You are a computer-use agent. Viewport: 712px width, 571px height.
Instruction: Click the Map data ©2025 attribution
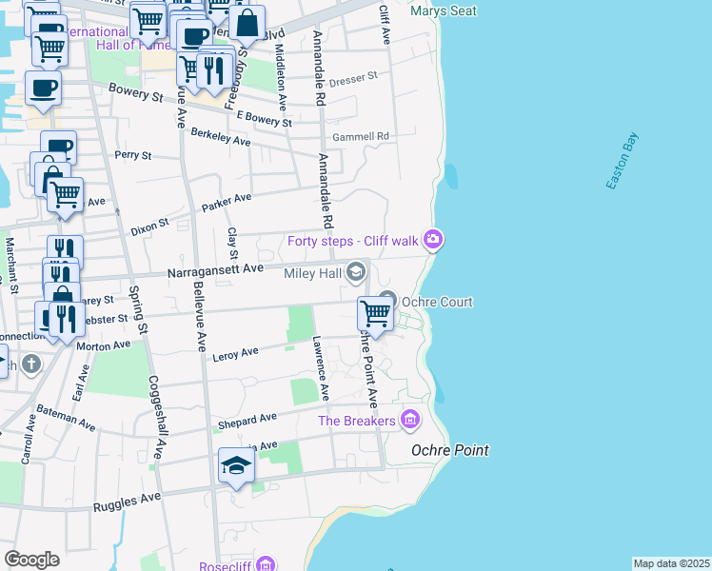click(671, 563)
